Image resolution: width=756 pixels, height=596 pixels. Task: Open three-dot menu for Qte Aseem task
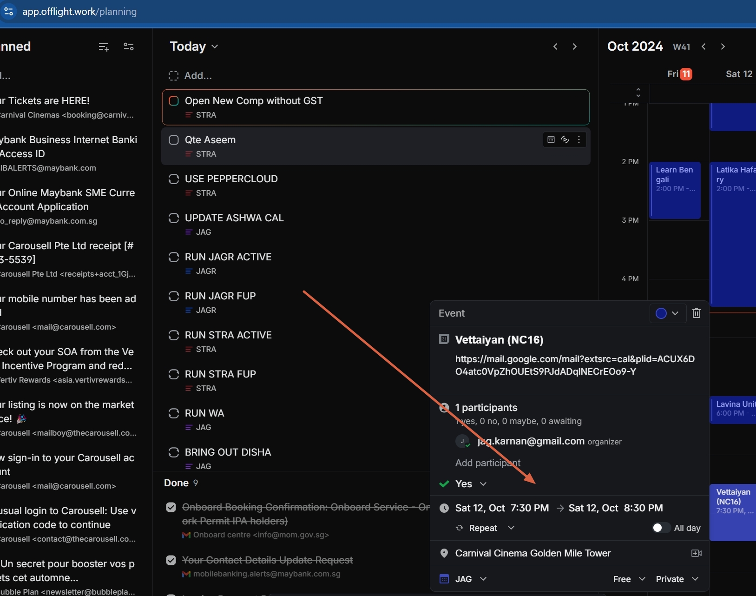pos(579,139)
